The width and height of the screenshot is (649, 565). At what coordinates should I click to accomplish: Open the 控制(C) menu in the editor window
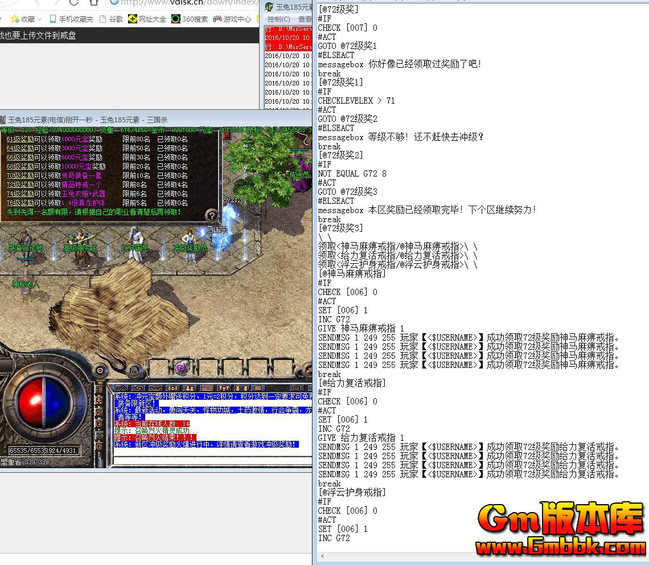pyautogui.click(x=278, y=19)
